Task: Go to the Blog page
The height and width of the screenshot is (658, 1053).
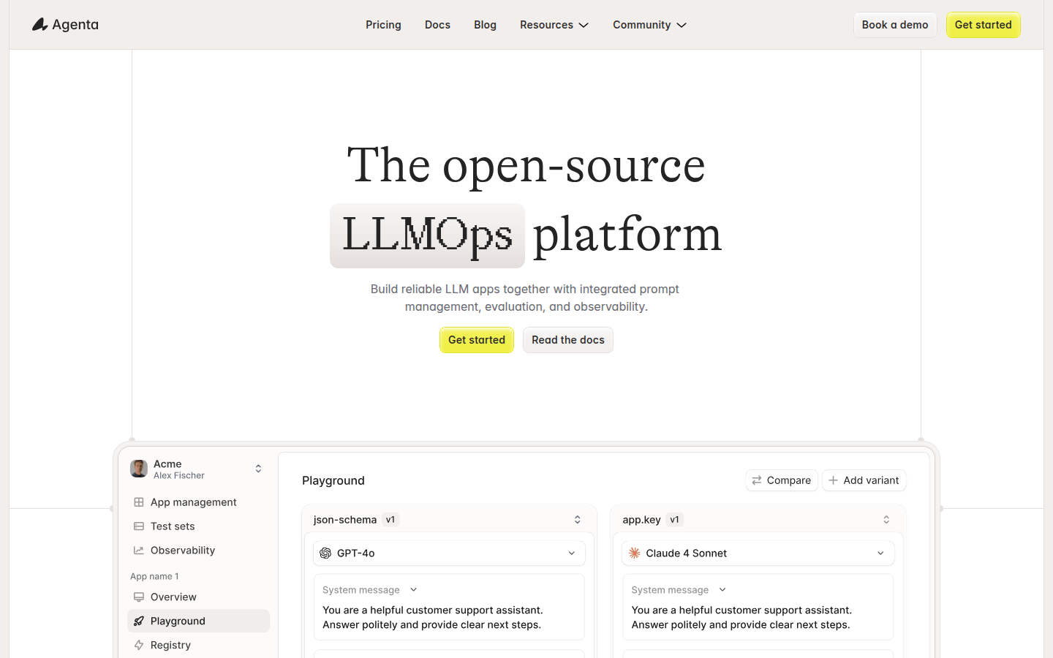Action: pyautogui.click(x=485, y=25)
